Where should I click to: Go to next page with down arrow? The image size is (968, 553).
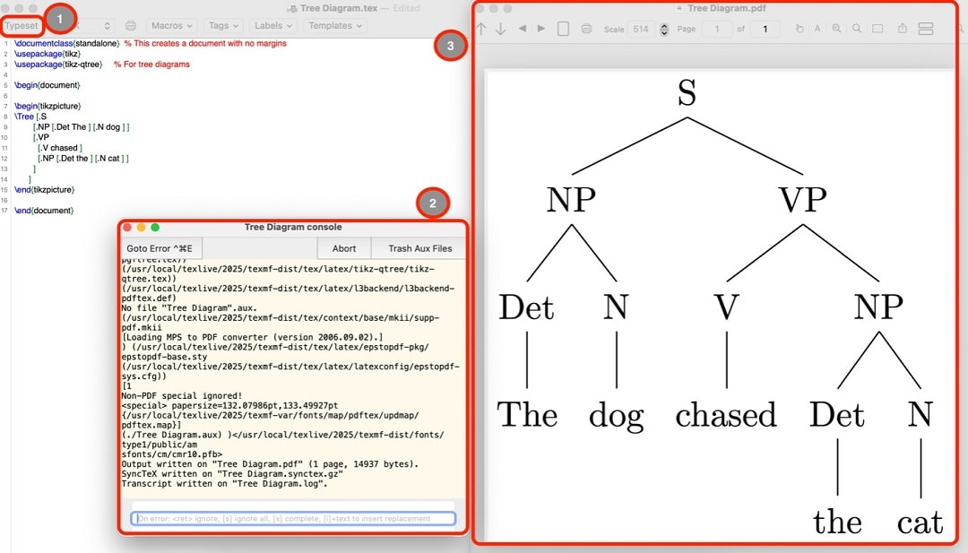(501, 29)
